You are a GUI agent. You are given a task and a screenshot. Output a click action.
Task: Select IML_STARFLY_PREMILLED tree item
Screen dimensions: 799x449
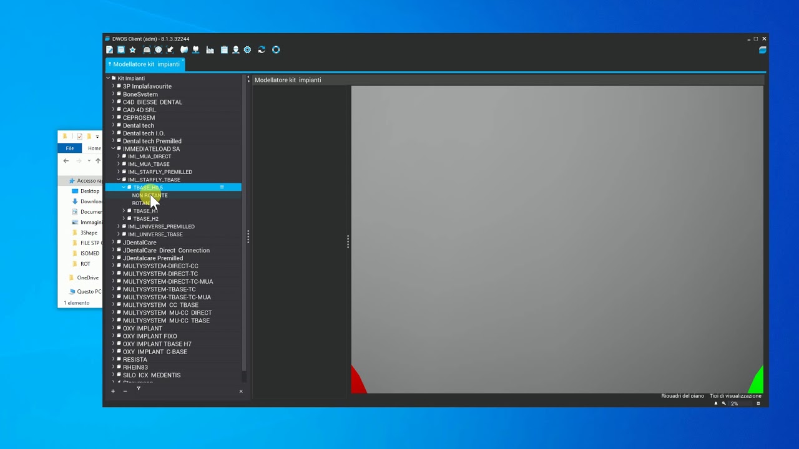[160, 172]
